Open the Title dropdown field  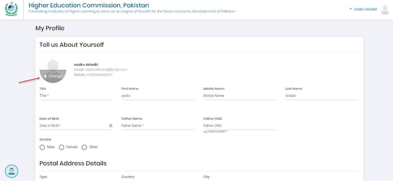(x=76, y=96)
